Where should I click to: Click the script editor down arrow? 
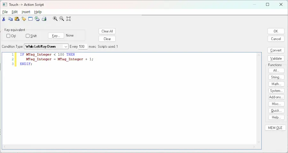click(x=259, y=142)
